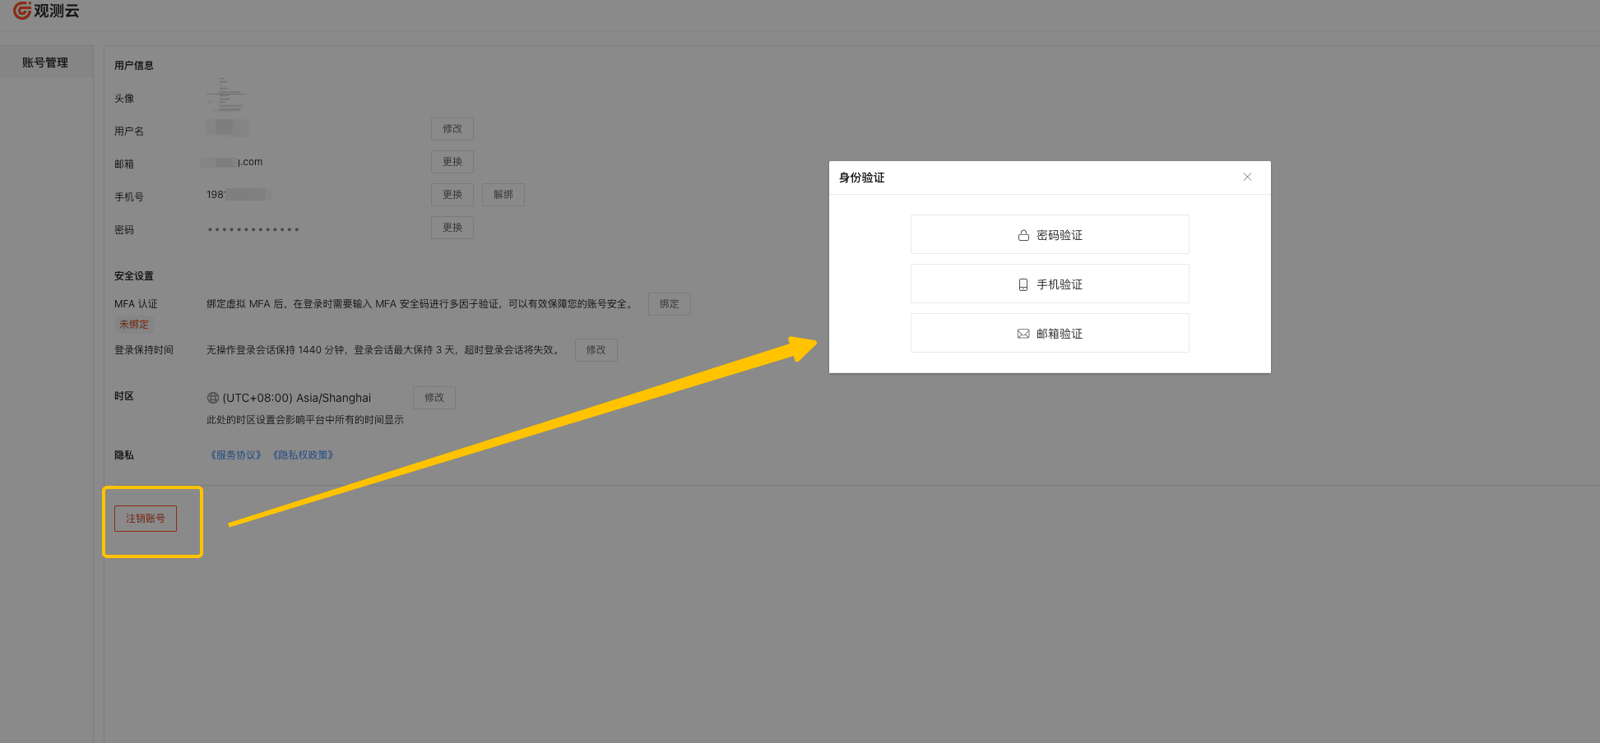The image size is (1600, 743).
Task: Close the 身份验证 dialog
Action: tap(1248, 177)
